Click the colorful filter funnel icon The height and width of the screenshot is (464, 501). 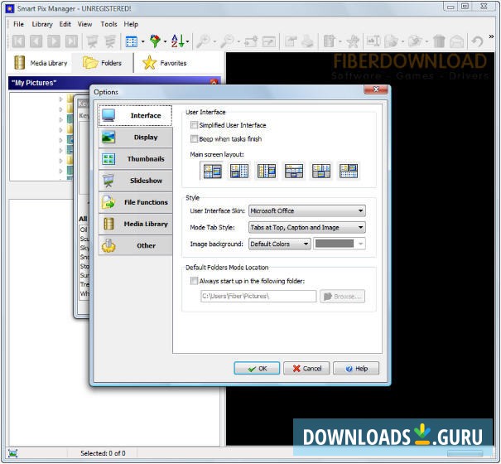pos(155,41)
